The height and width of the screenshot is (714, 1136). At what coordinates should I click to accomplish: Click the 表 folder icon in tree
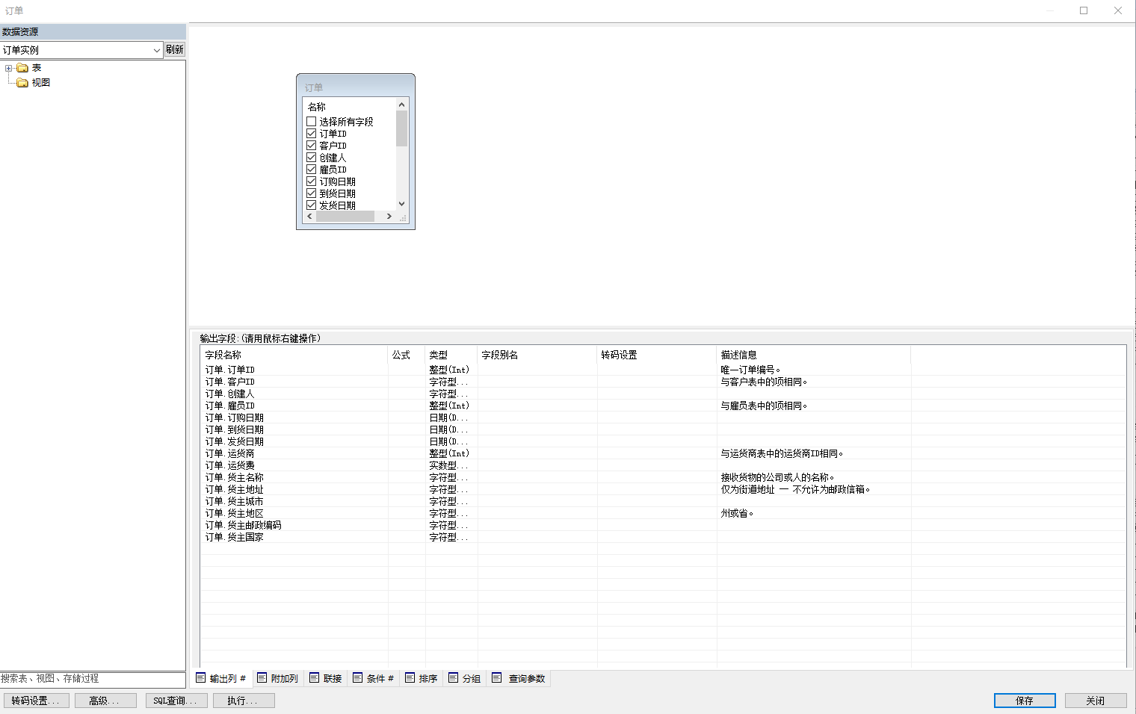[x=22, y=68]
